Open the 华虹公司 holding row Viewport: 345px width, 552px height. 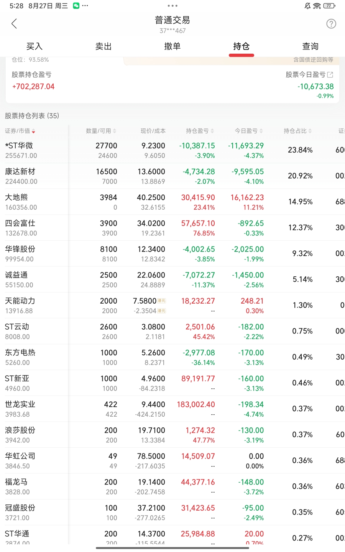coord(172,461)
